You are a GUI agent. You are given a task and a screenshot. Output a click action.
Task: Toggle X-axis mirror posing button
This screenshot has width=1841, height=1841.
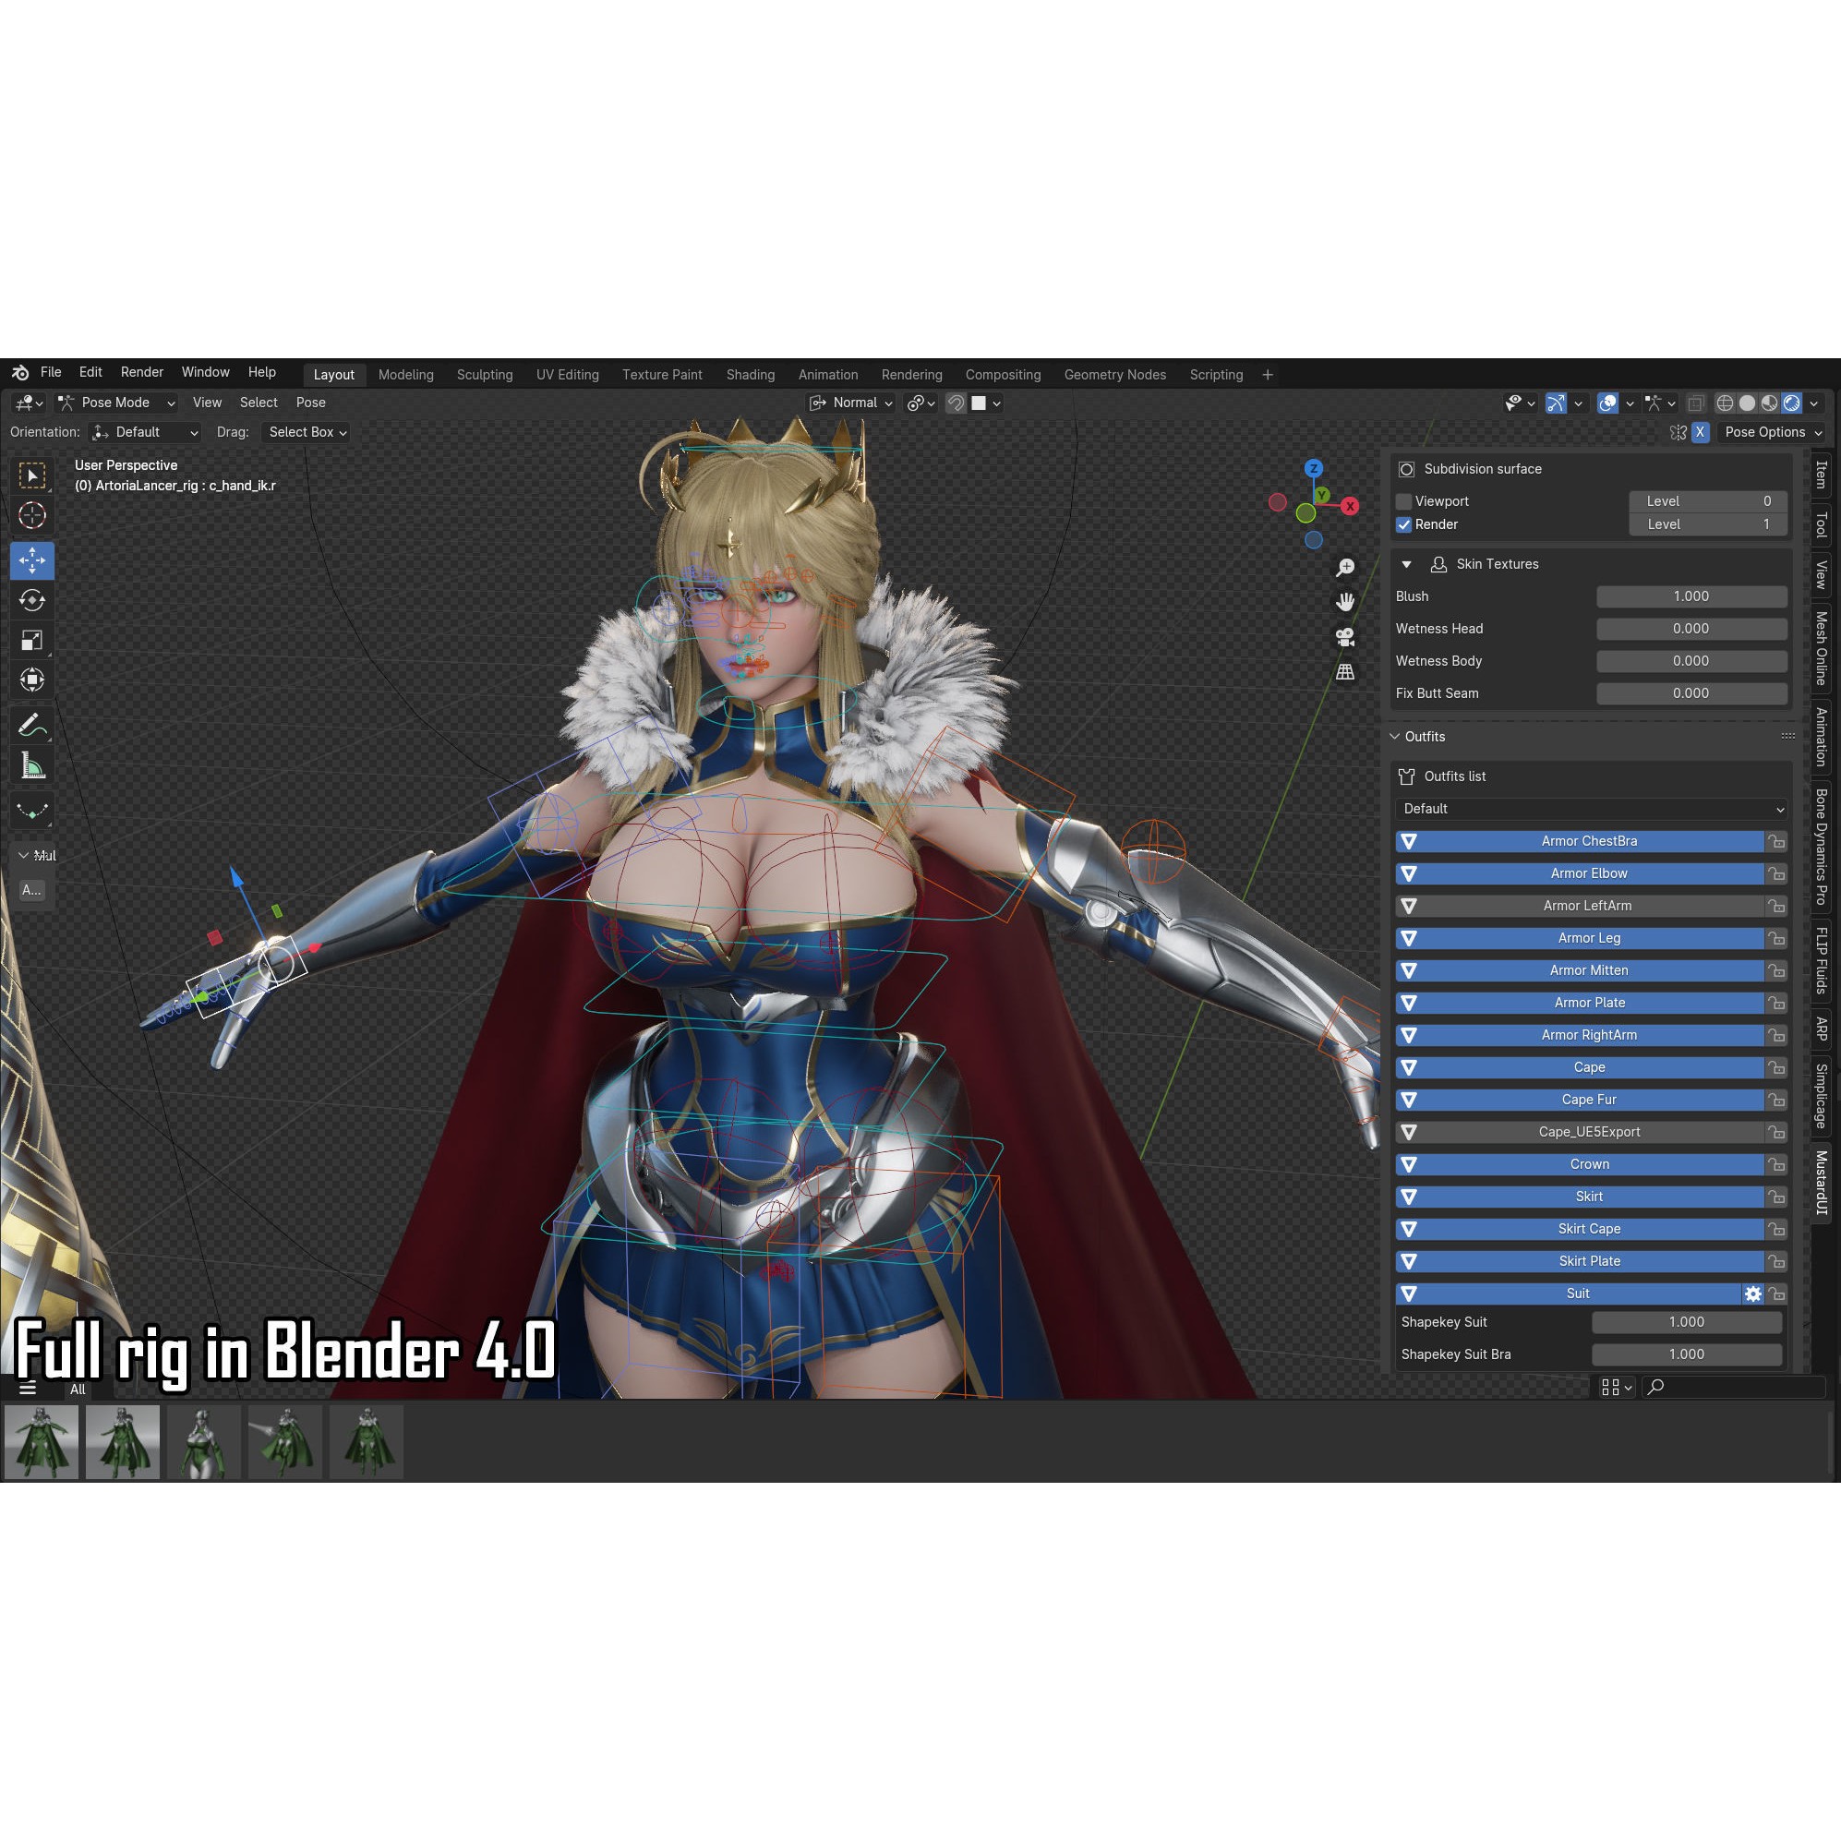coord(1700,433)
